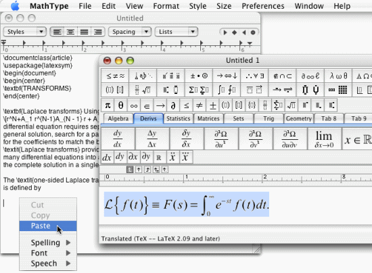Set right text alignment in Untitled window
The image size is (372, 273).
click(x=98, y=32)
